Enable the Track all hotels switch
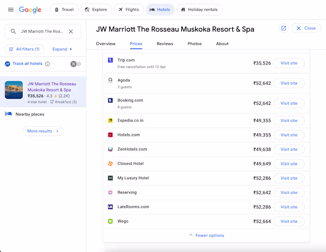The height and width of the screenshot is (252, 326). (x=75, y=64)
